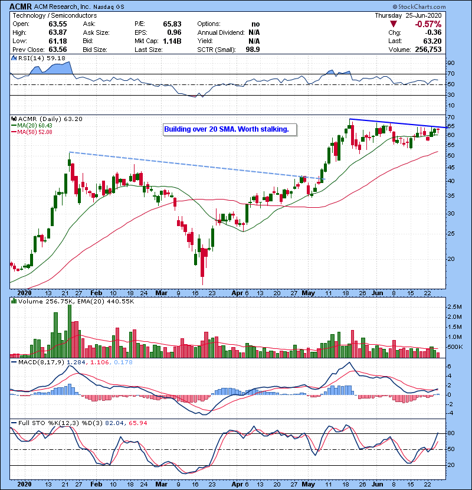Click the "Mar" label under the stochastic panel

161,484
